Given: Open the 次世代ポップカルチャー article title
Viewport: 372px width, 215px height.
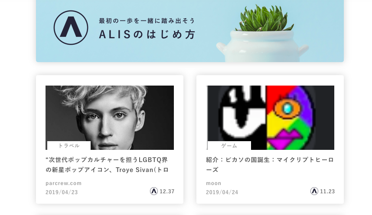Looking at the screenshot, I should coord(107,165).
